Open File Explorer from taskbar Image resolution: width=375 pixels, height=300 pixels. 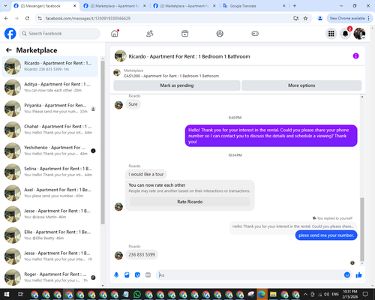273,294
